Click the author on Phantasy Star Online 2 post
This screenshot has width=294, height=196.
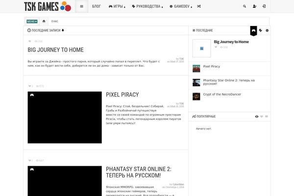pyautogui.click(x=178, y=184)
